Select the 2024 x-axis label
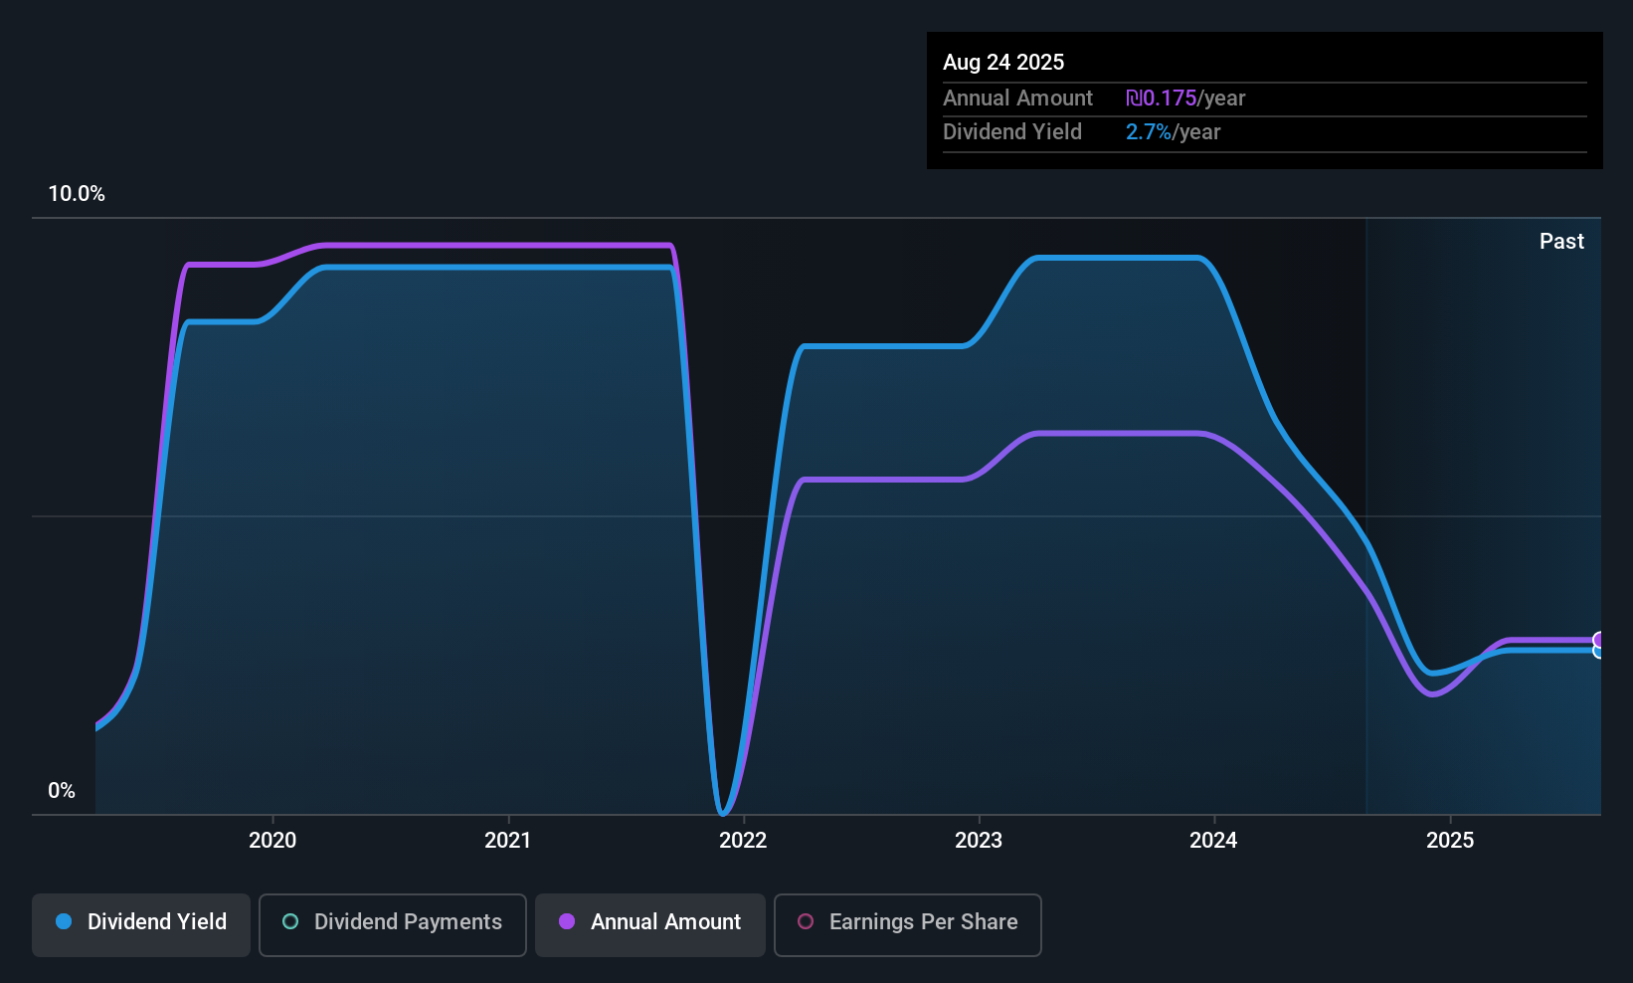 [x=1213, y=840]
